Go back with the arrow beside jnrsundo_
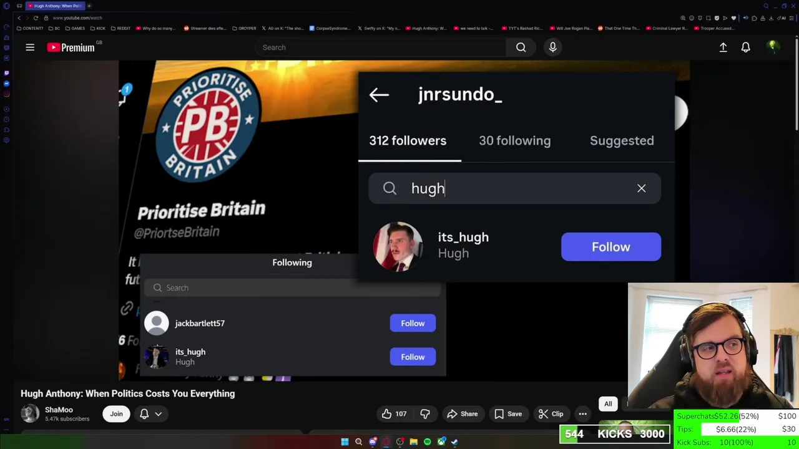799x449 pixels. click(x=379, y=95)
